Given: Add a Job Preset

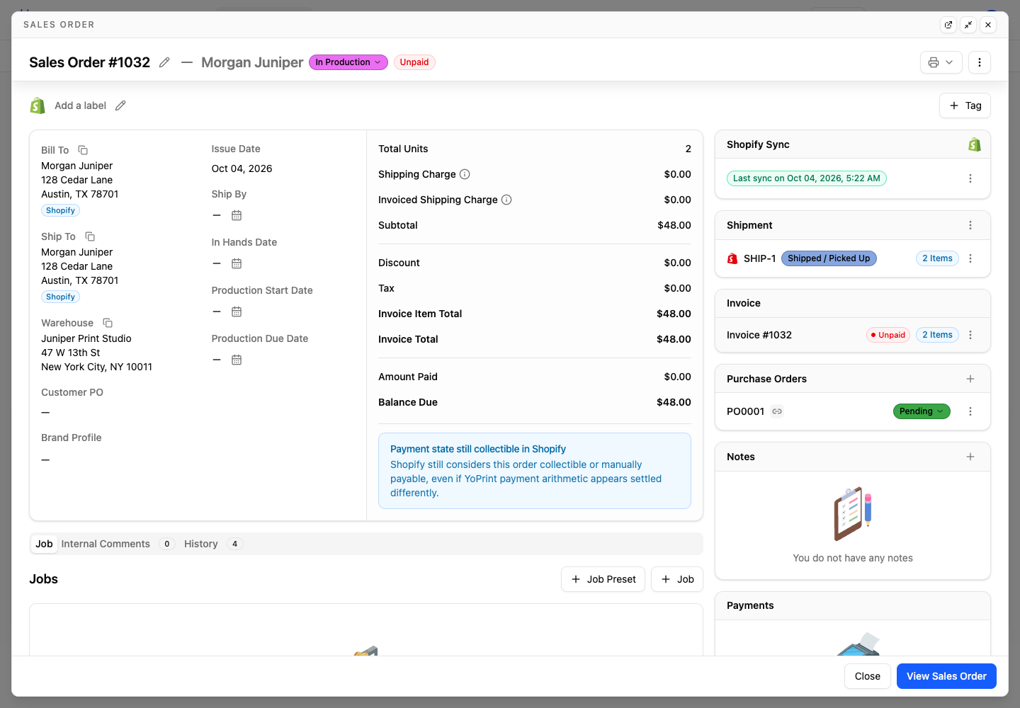Looking at the screenshot, I should click(x=603, y=579).
